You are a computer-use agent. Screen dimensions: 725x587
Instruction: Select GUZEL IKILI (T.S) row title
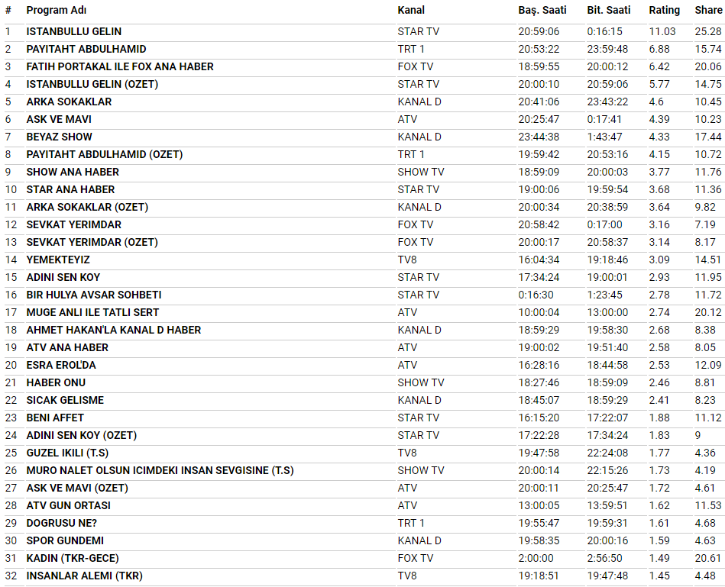[x=67, y=453]
